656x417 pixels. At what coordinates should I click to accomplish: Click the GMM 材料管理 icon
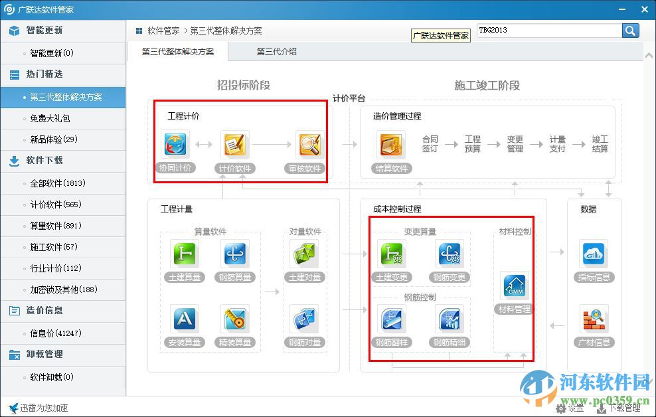(x=513, y=287)
